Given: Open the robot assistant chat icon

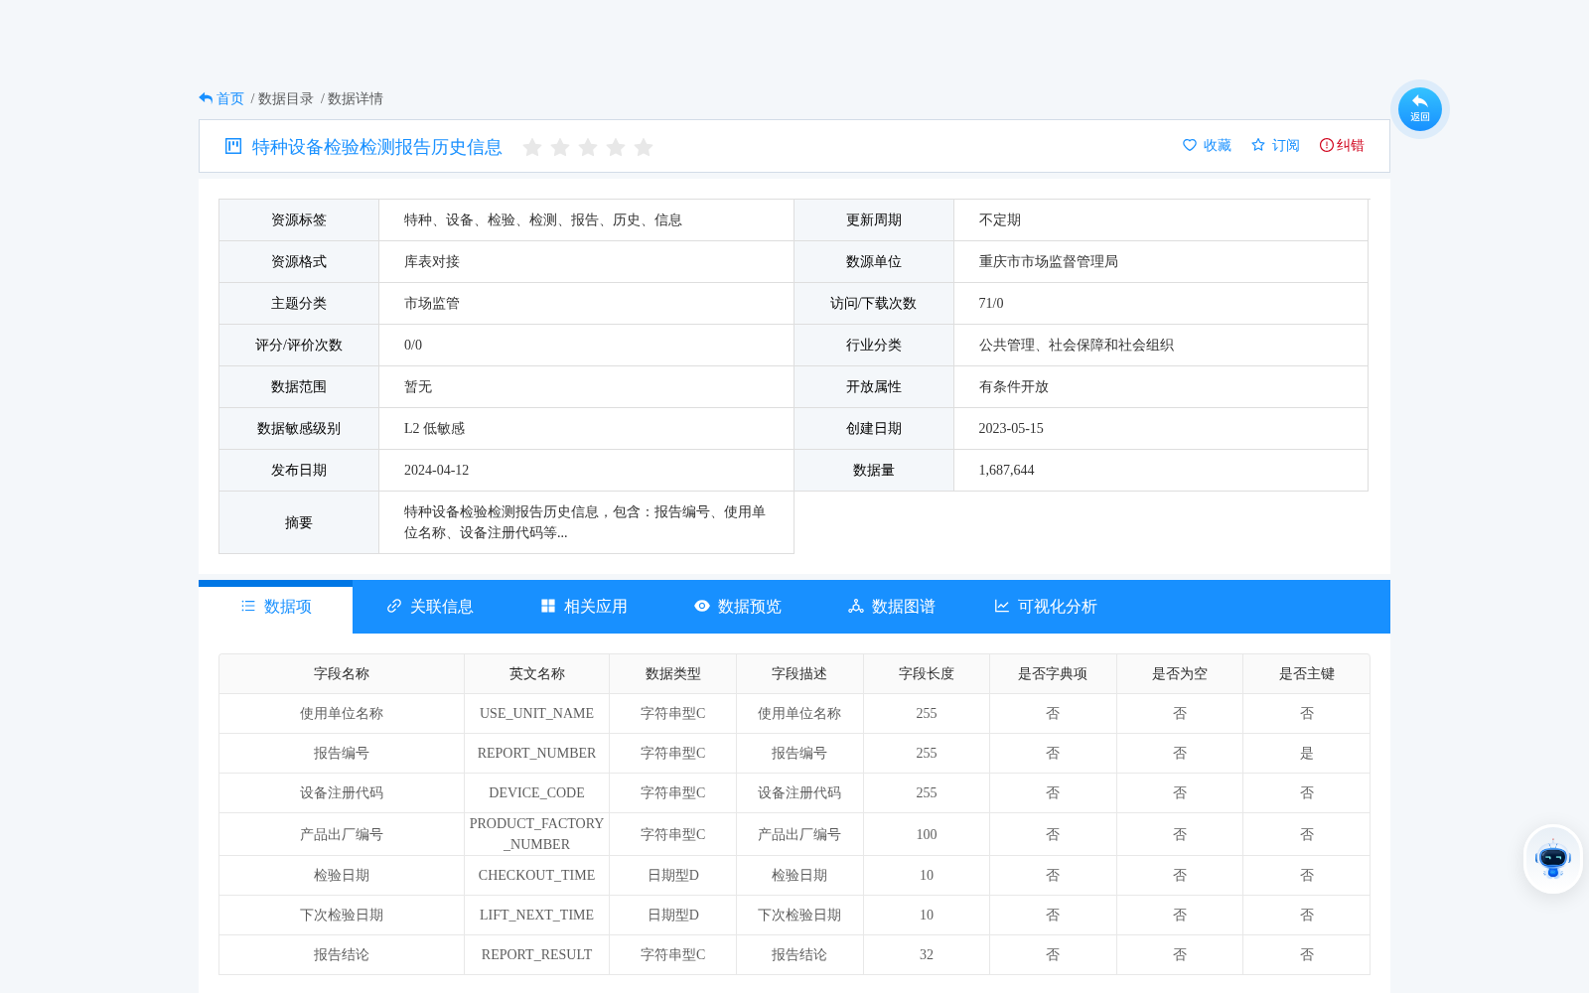Looking at the screenshot, I should [x=1553, y=859].
